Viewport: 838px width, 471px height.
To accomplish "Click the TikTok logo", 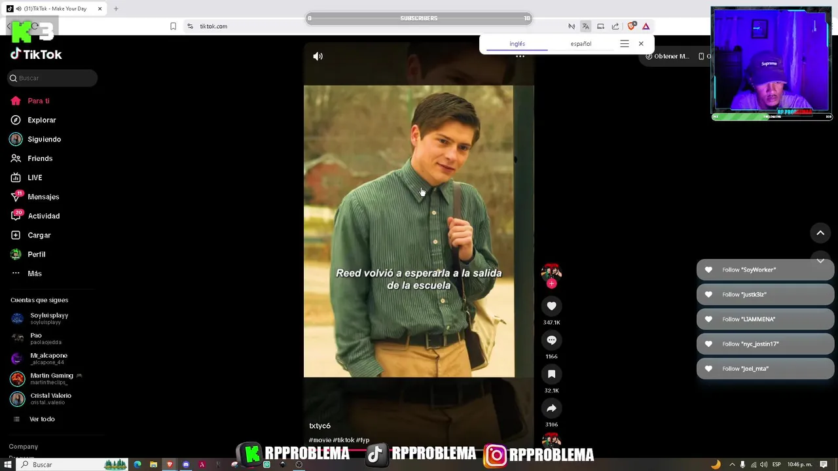I will [x=36, y=54].
